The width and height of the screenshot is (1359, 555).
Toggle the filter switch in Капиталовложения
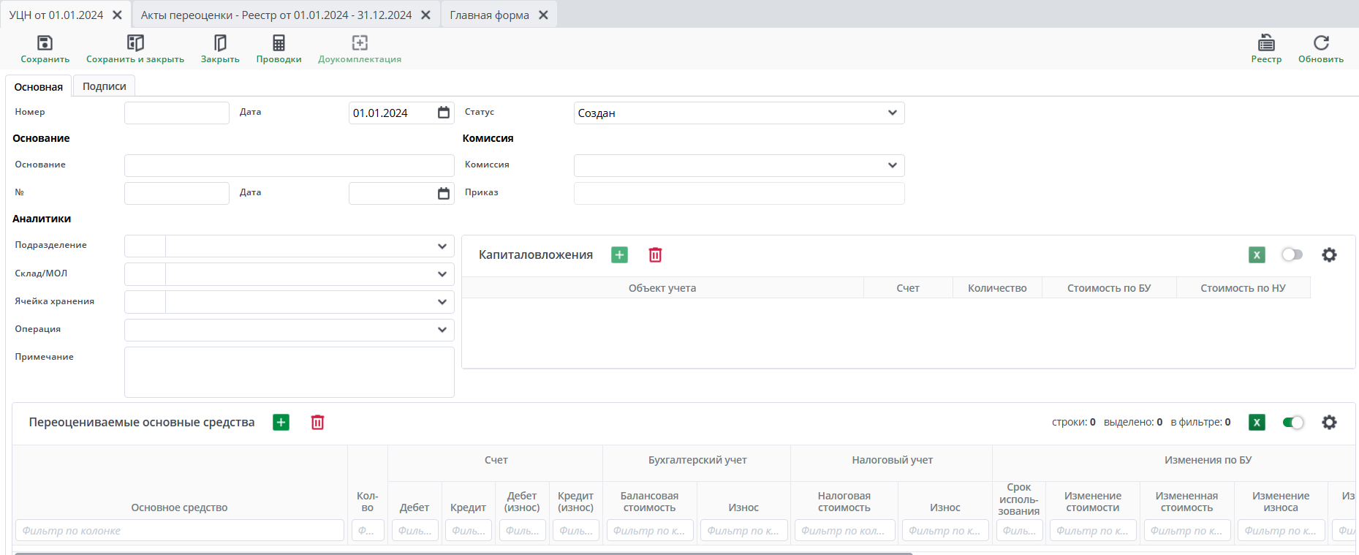coord(1292,254)
